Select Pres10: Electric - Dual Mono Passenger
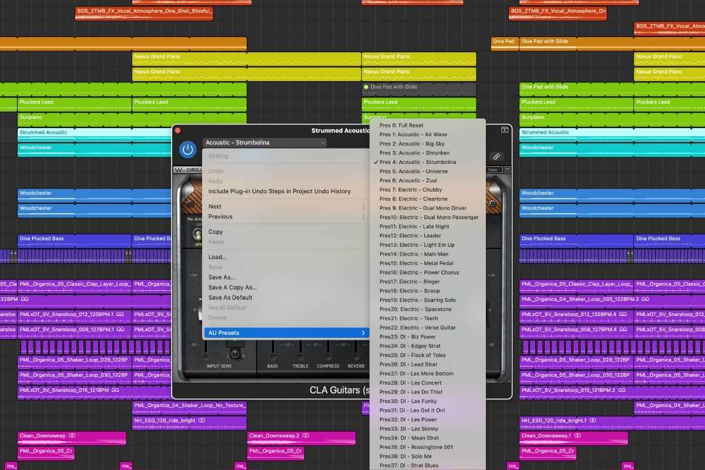The image size is (705, 470). pyautogui.click(x=427, y=217)
